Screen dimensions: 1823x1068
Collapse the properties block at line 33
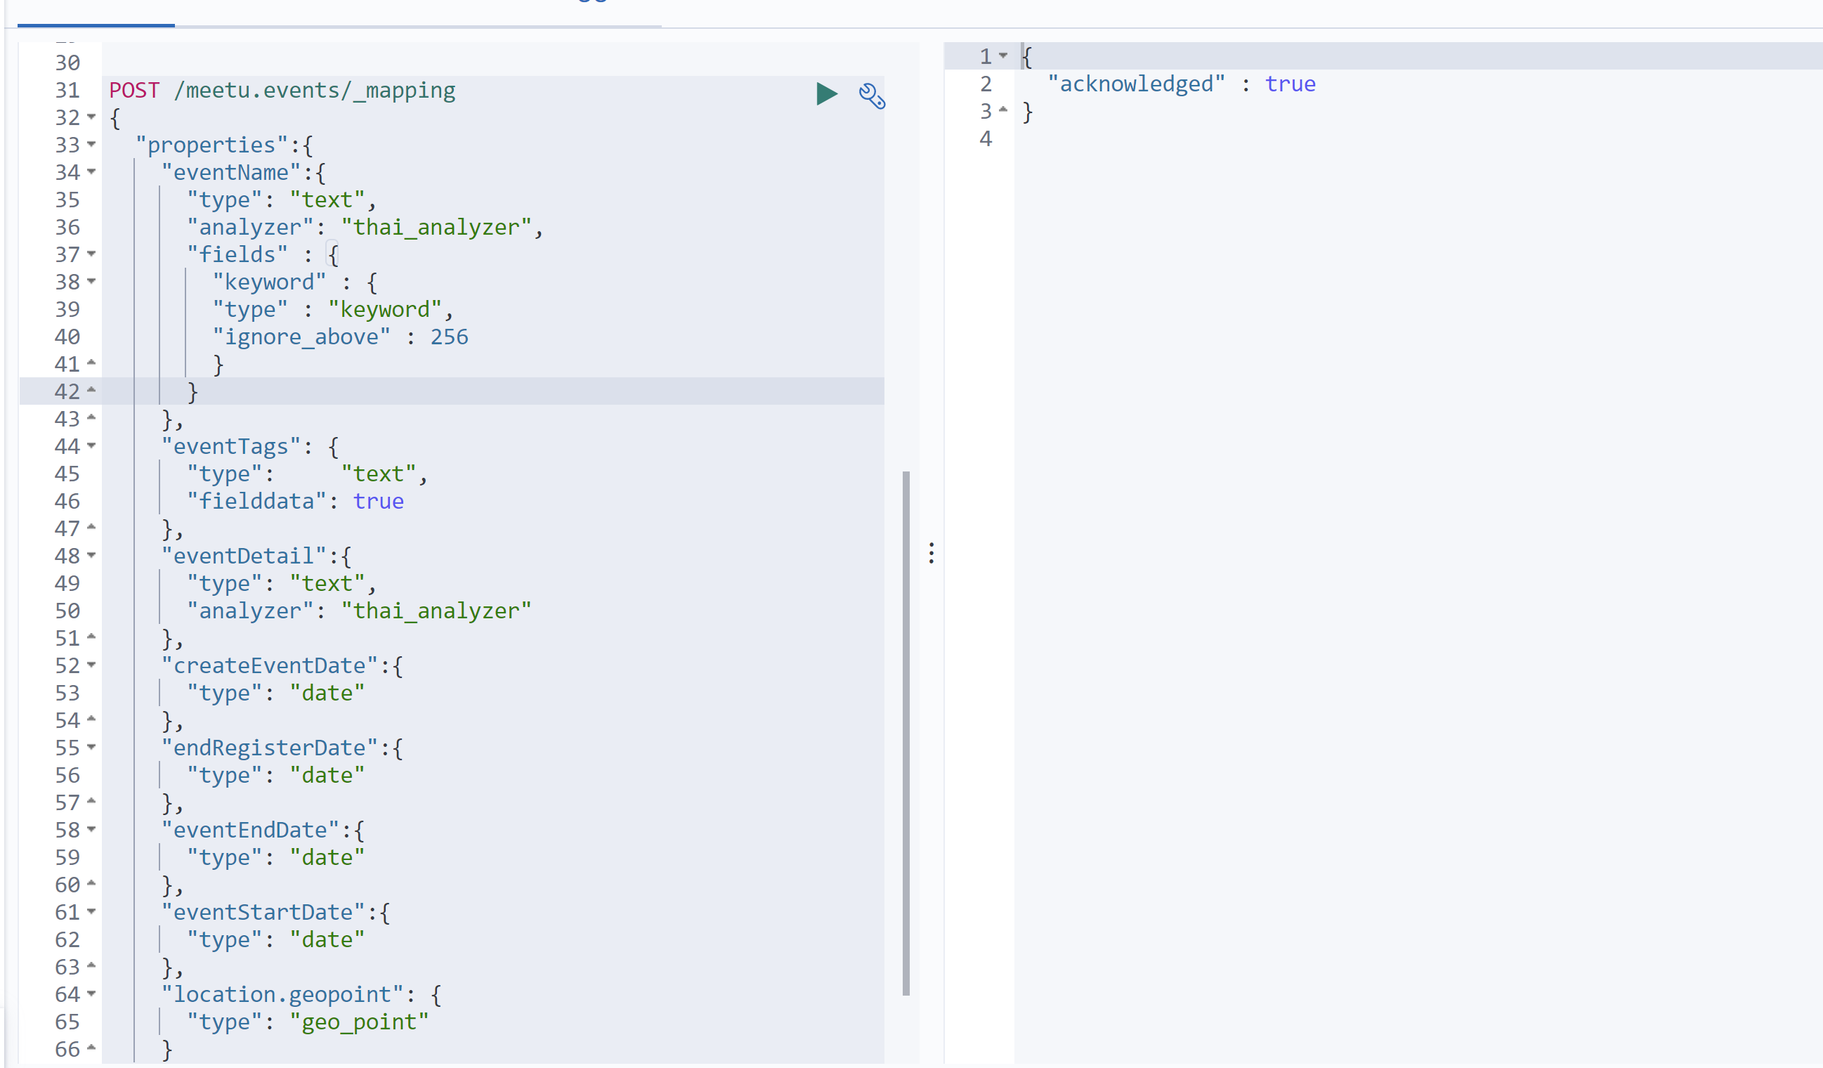coord(91,145)
